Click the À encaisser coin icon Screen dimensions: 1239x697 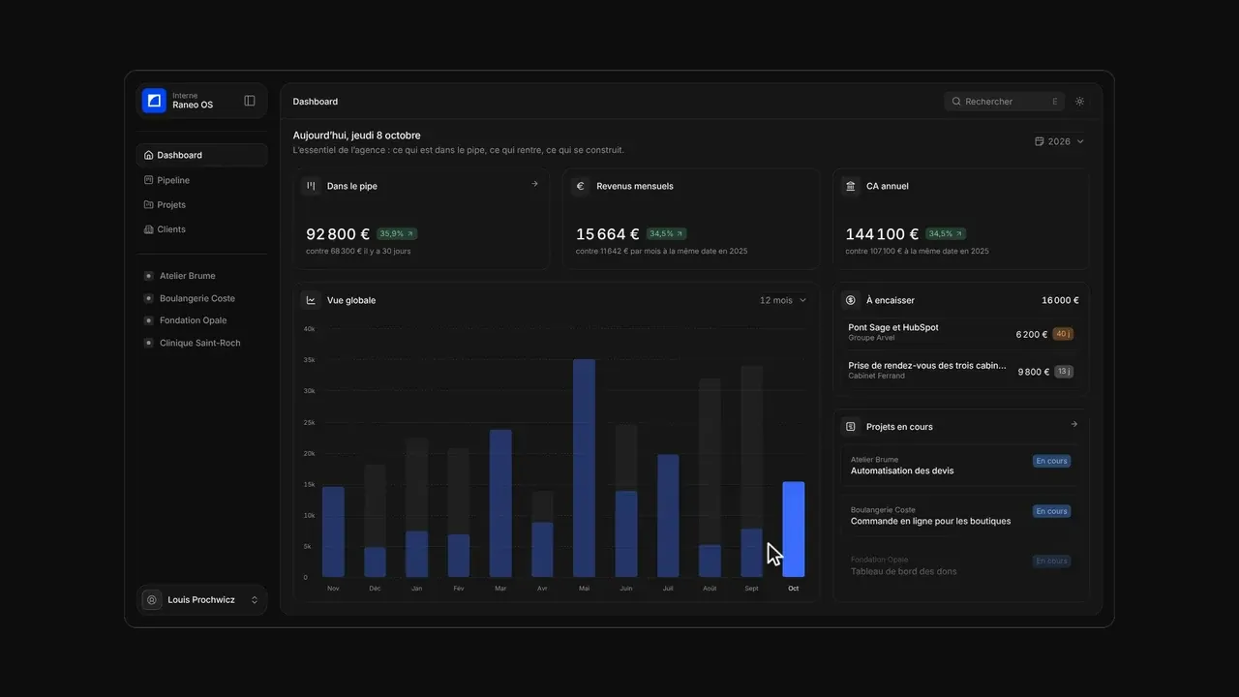point(851,300)
